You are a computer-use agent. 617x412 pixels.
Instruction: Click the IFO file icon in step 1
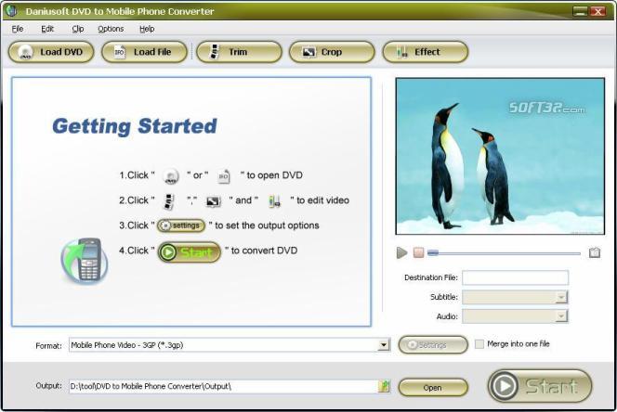pos(224,176)
